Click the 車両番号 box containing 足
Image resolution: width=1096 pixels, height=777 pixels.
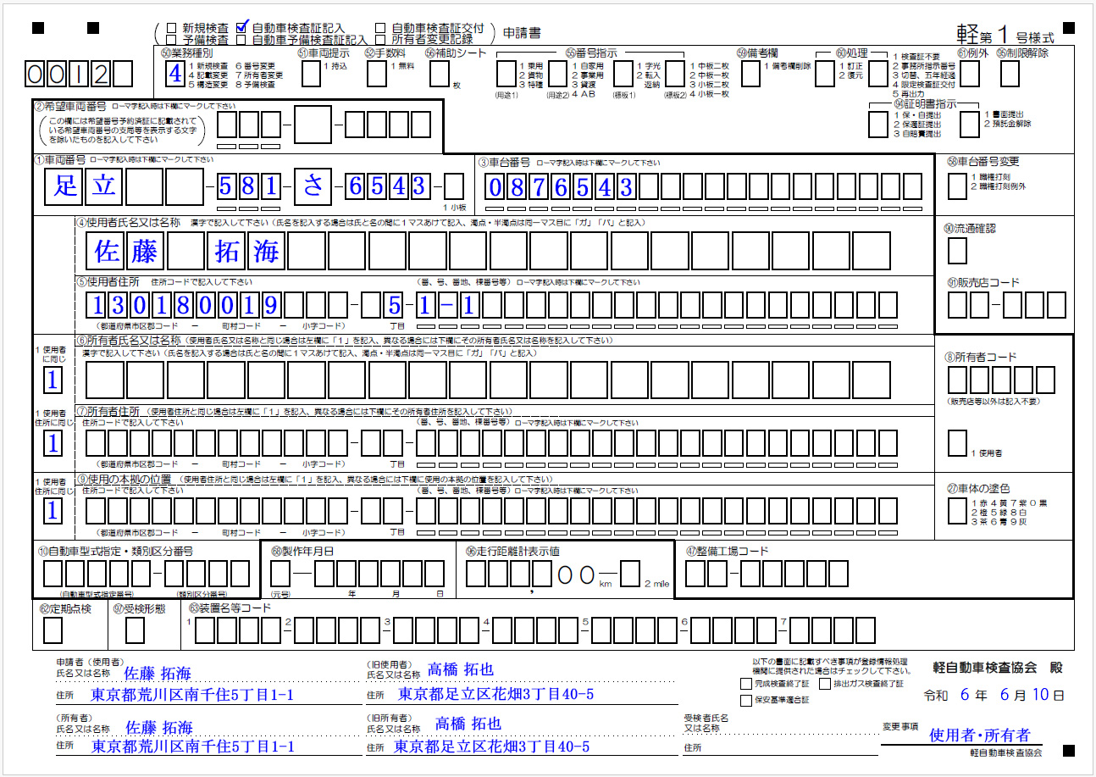pyautogui.click(x=65, y=186)
